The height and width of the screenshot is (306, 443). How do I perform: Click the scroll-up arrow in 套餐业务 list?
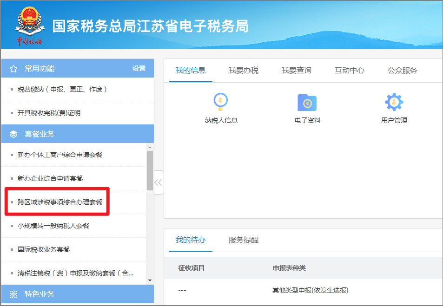coord(150,147)
